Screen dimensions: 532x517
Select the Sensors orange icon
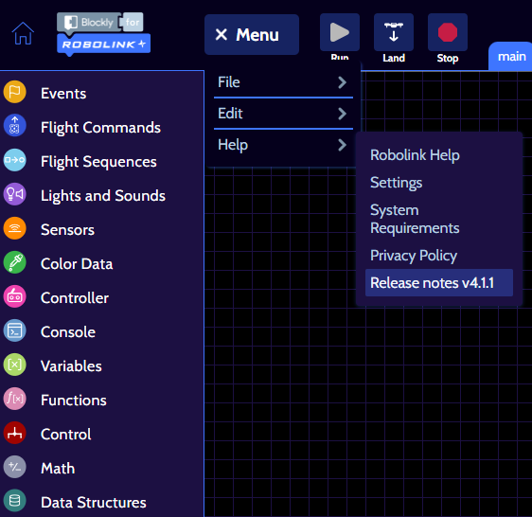tap(14, 228)
